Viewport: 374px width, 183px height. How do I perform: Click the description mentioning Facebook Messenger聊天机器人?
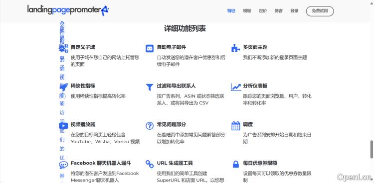coord(105,177)
